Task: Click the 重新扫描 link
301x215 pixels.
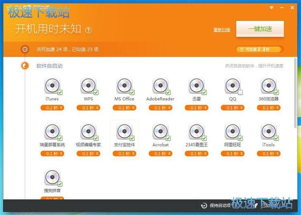Action: 222,30
